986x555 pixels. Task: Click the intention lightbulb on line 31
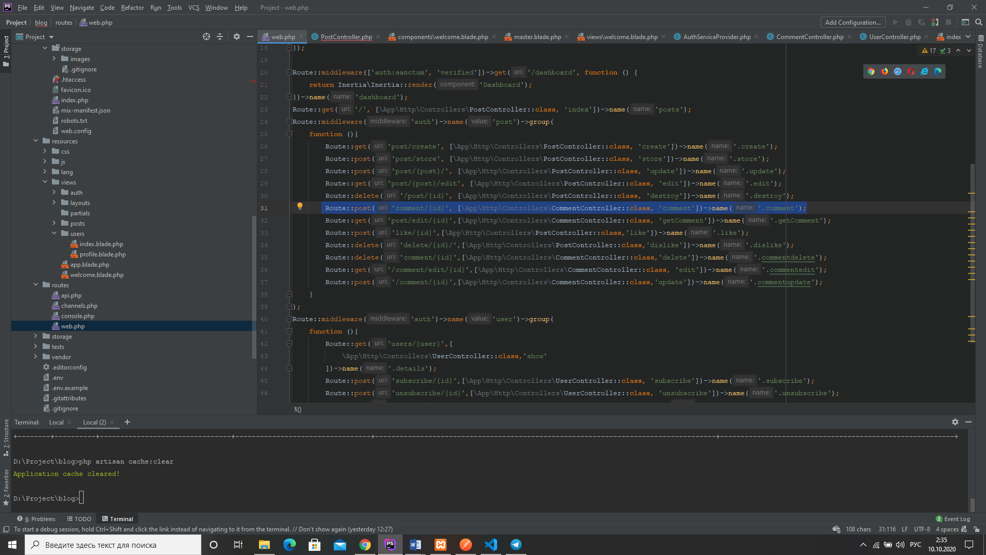click(x=300, y=206)
